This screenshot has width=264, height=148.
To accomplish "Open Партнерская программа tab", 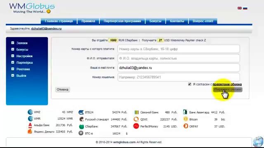I will pos(122,21).
